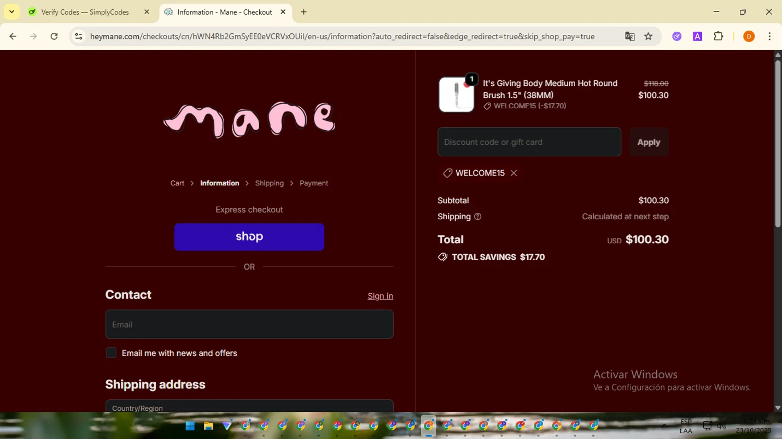Click the browser back arrow

[13, 36]
